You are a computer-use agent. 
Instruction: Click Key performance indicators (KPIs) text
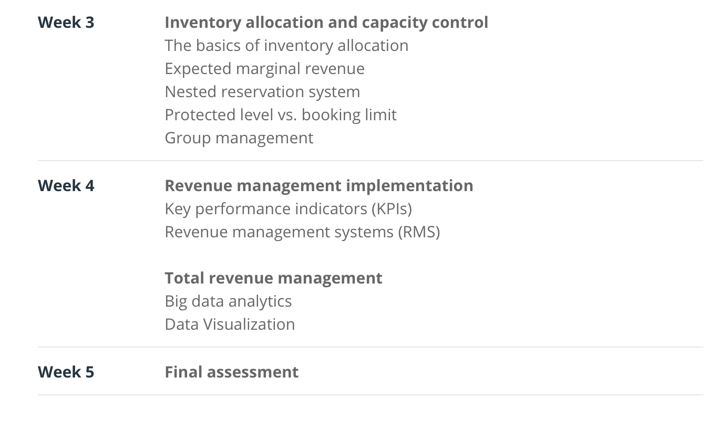[288, 209]
